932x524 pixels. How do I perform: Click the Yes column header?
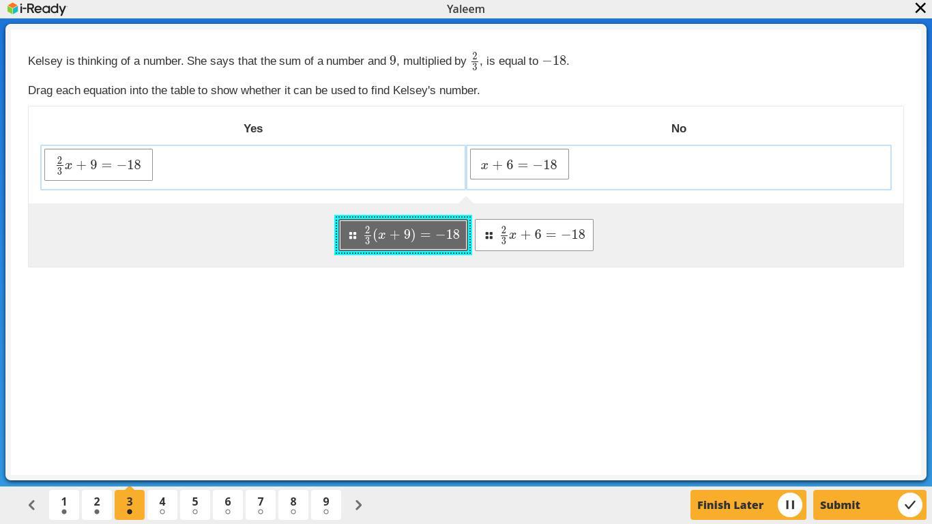[x=253, y=128]
